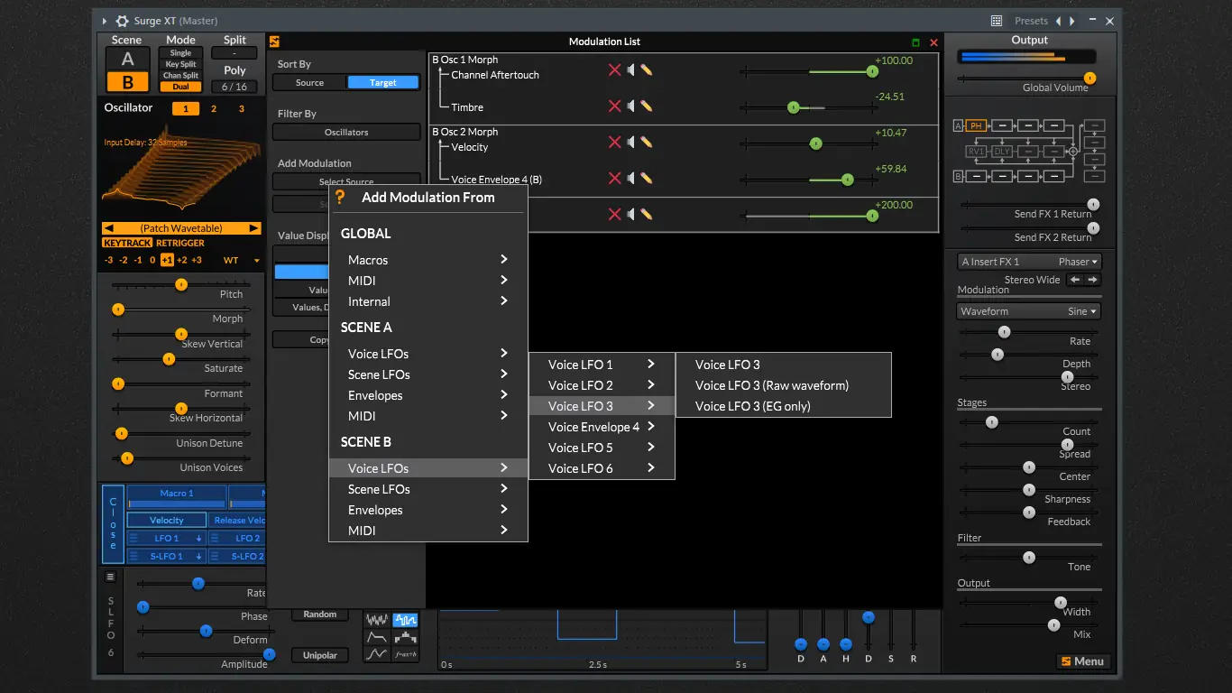The image size is (1232, 693).
Task: Open the LFO hamburger menu
Action: tap(111, 577)
